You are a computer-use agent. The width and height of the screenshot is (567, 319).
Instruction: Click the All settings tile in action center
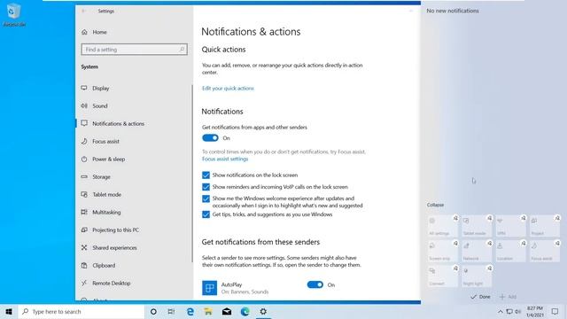[x=442, y=227]
